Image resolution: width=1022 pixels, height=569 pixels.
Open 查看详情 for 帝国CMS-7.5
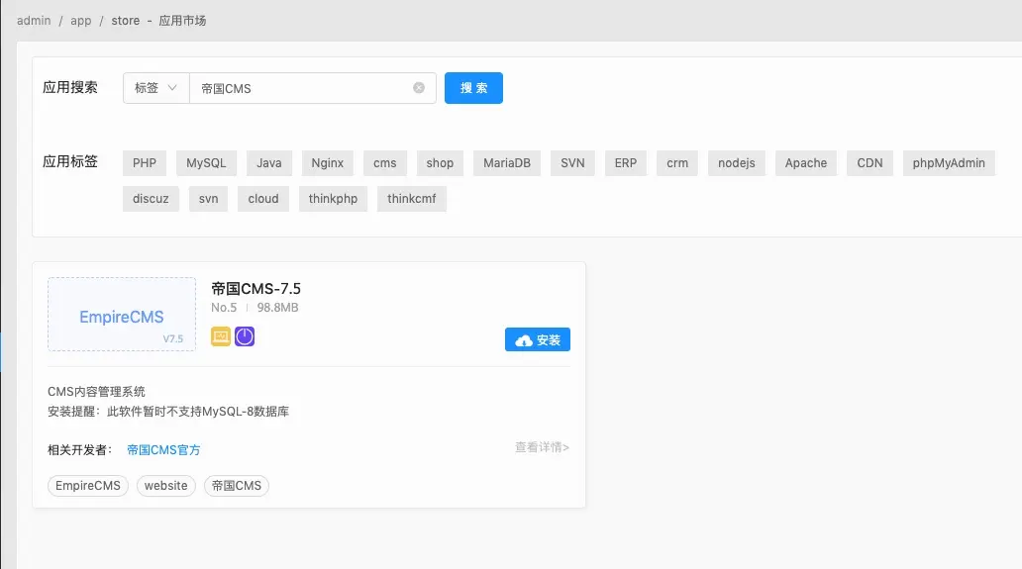pos(542,447)
